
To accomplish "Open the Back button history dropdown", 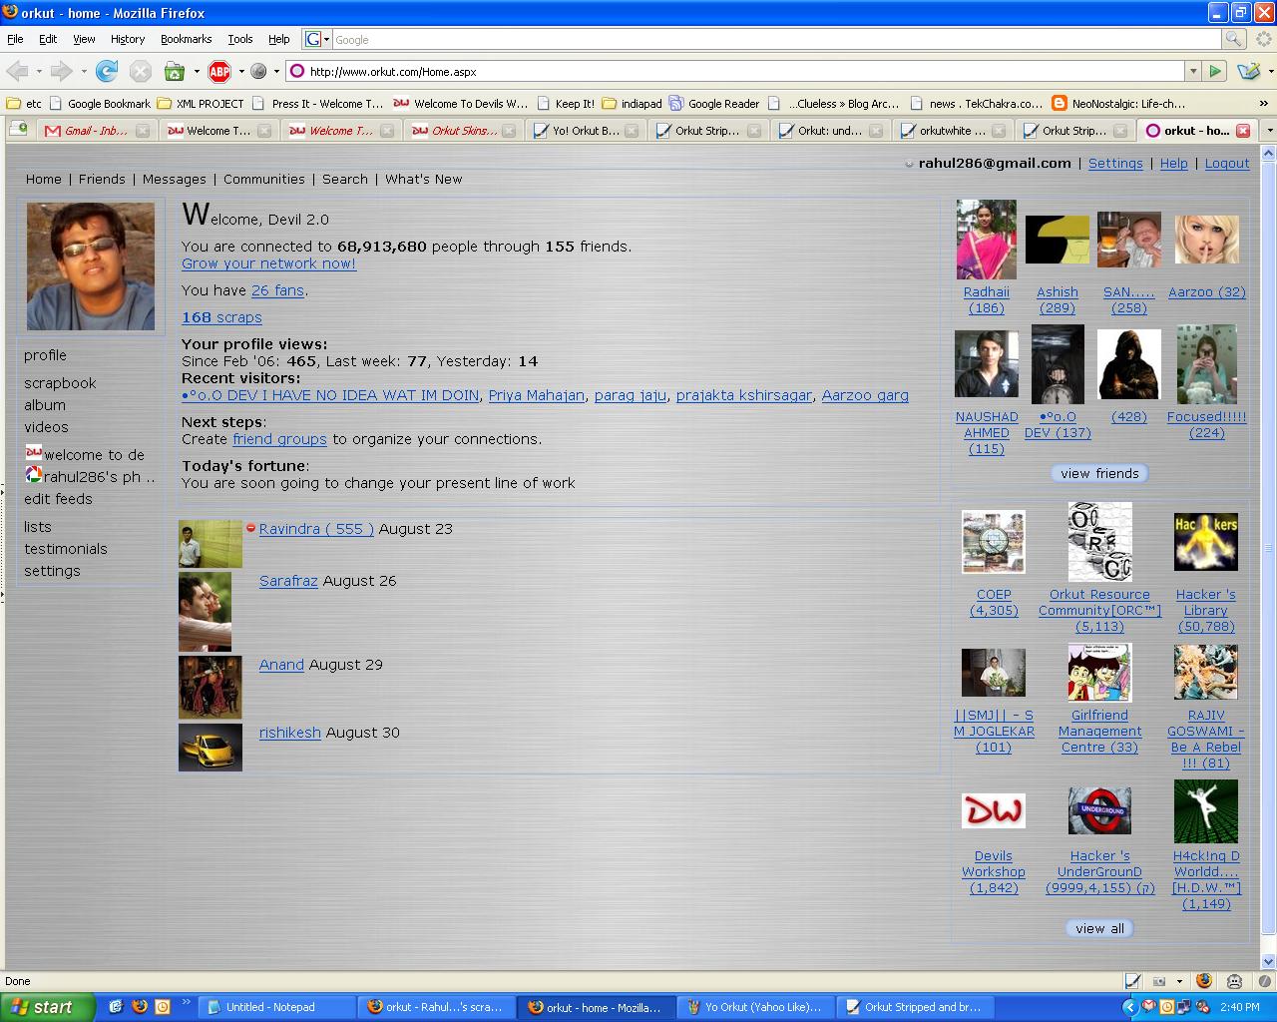I will click(39, 71).
